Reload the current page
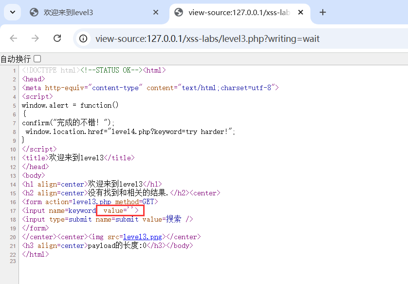Viewport: 408px width, 284px height. pos(57,38)
